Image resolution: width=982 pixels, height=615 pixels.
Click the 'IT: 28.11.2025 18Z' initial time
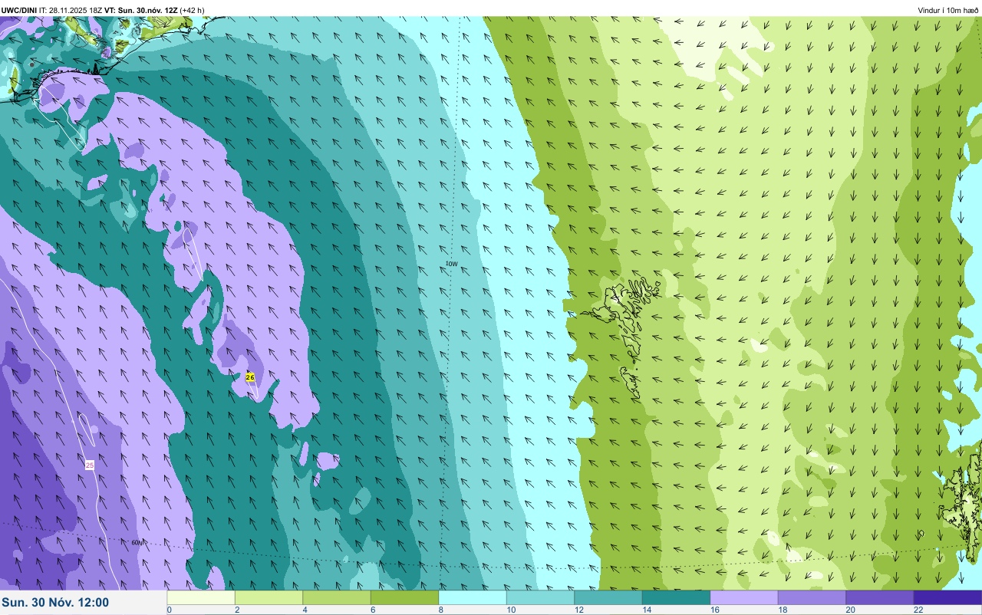click(71, 10)
